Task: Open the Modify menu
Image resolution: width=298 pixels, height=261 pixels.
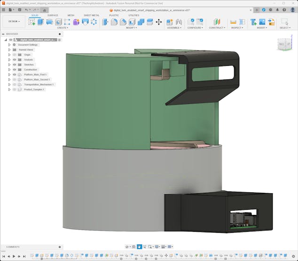Action: [131, 28]
